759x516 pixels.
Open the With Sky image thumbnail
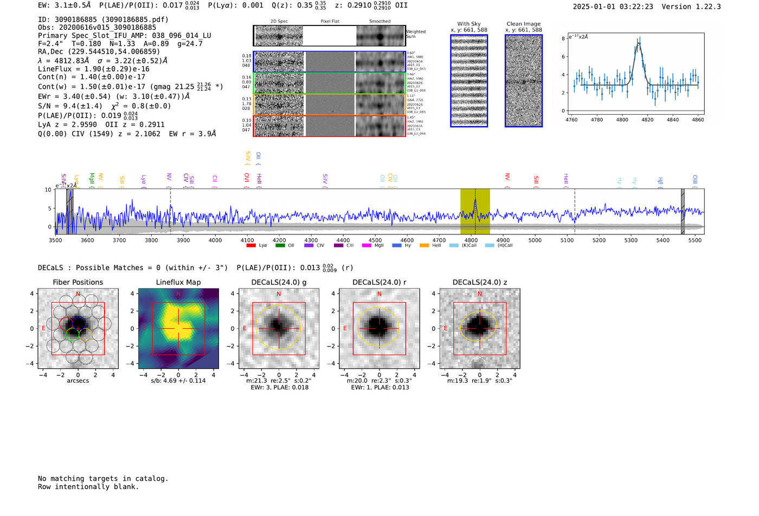pos(469,81)
